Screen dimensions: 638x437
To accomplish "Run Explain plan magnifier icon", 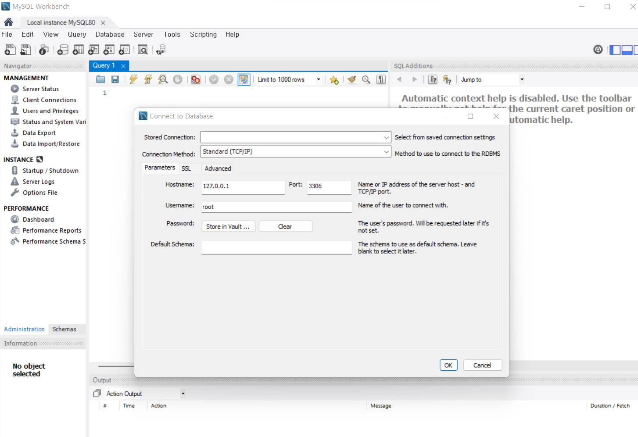I will pyautogui.click(x=163, y=79).
